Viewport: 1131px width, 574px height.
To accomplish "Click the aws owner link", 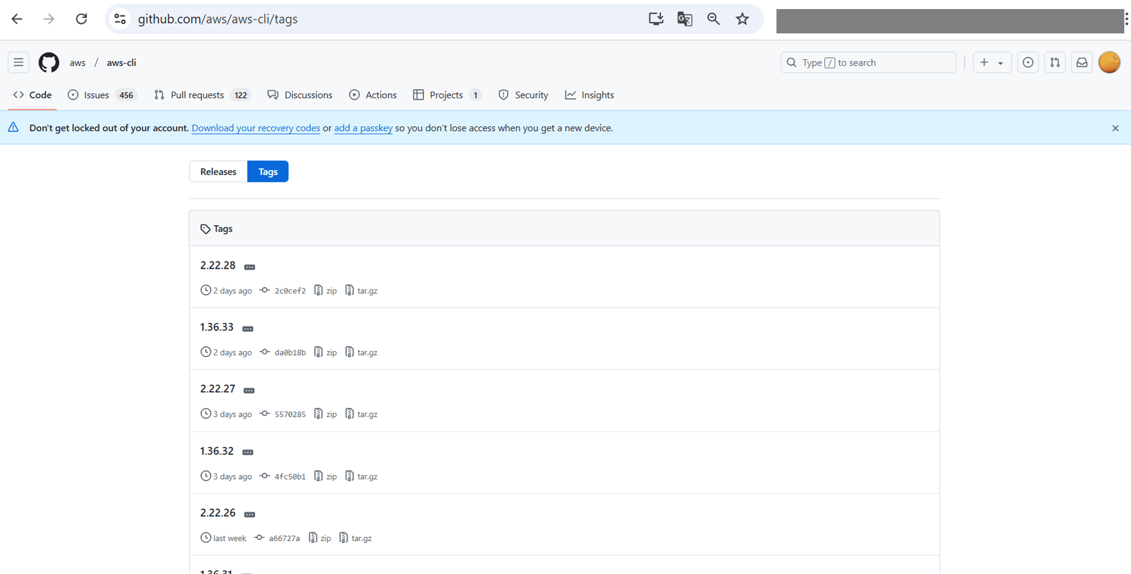I will (x=77, y=63).
